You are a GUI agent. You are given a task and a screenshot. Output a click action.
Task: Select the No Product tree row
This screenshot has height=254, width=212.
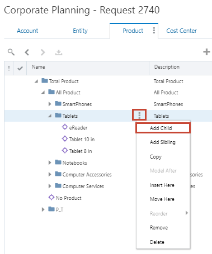point(68,198)
